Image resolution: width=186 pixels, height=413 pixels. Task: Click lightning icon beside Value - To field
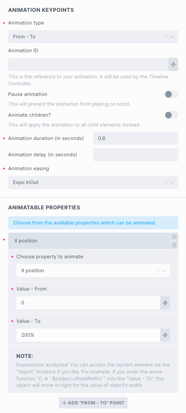pyautogui.click(x=165, y=335)
